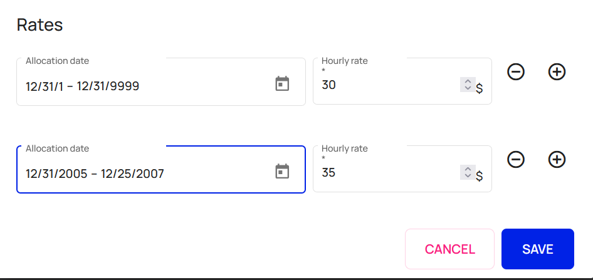Screen dimensions: 593x280
Task: Click the first row's Allocation date label
Action: 58,61
